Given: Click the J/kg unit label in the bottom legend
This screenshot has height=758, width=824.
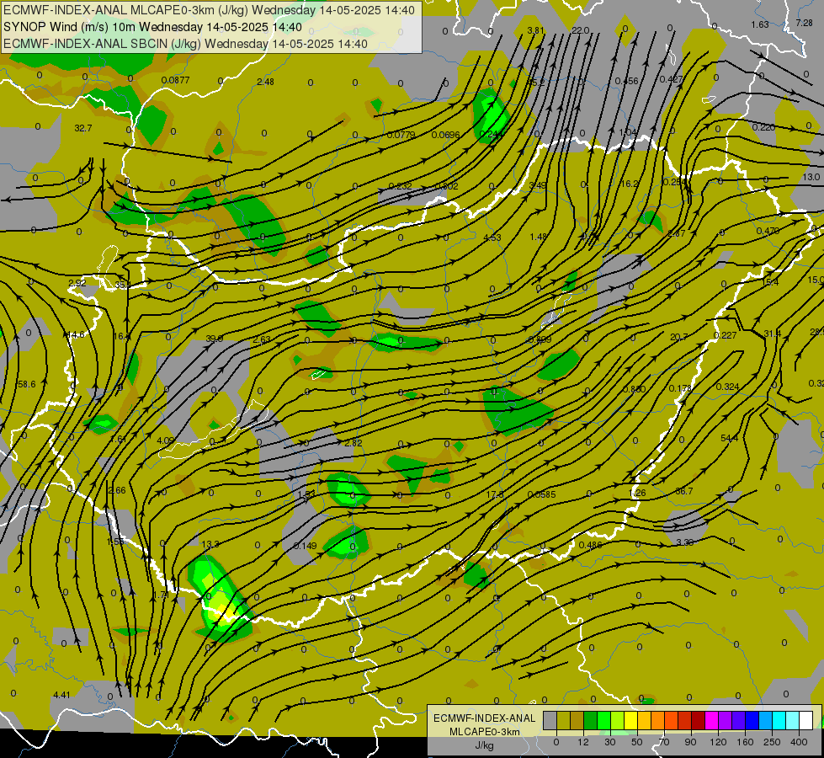Looking at the screenshot, I should [485, 745].
